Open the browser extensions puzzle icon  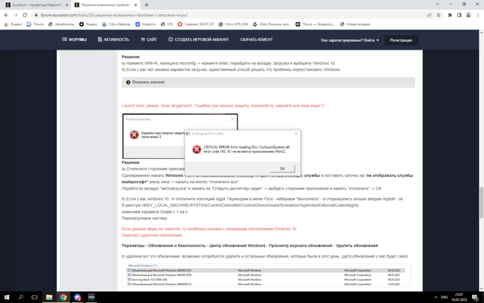pos(450,15)
